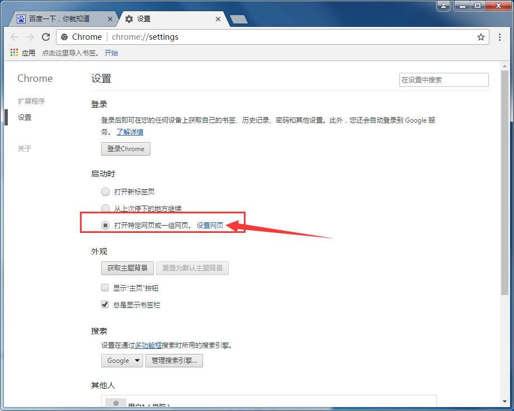Click 重置为默认主题背景 button
This screenshot has height=411, width=514.
192,268
